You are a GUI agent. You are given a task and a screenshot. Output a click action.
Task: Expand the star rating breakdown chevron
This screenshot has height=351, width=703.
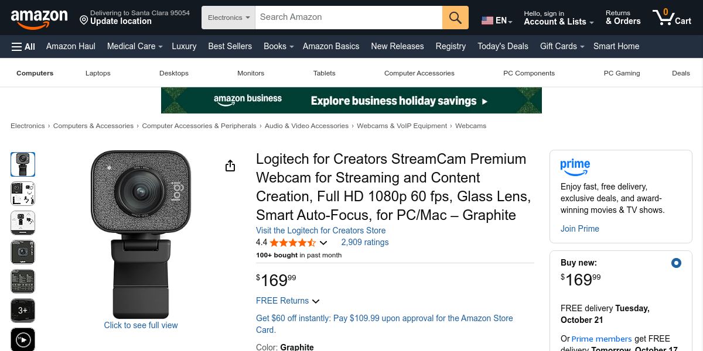[x=323, y=243]
